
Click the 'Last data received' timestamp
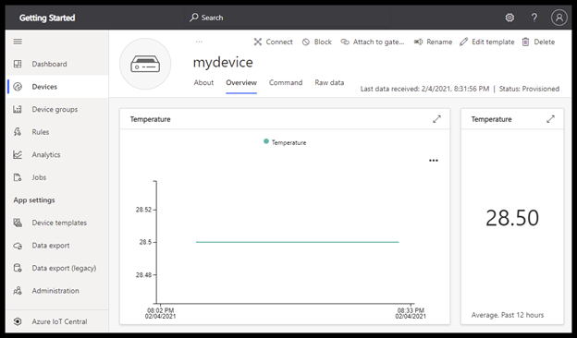pyautogui.click(x=424, y=89)
